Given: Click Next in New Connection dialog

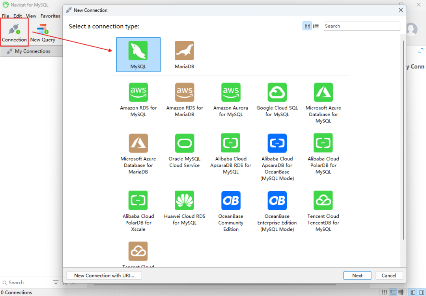Looking at the screenshot, I should point(357,275).
